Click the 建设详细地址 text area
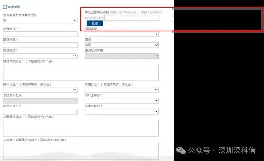The width and height of the screenshot is (264, 161). (81, 72)
